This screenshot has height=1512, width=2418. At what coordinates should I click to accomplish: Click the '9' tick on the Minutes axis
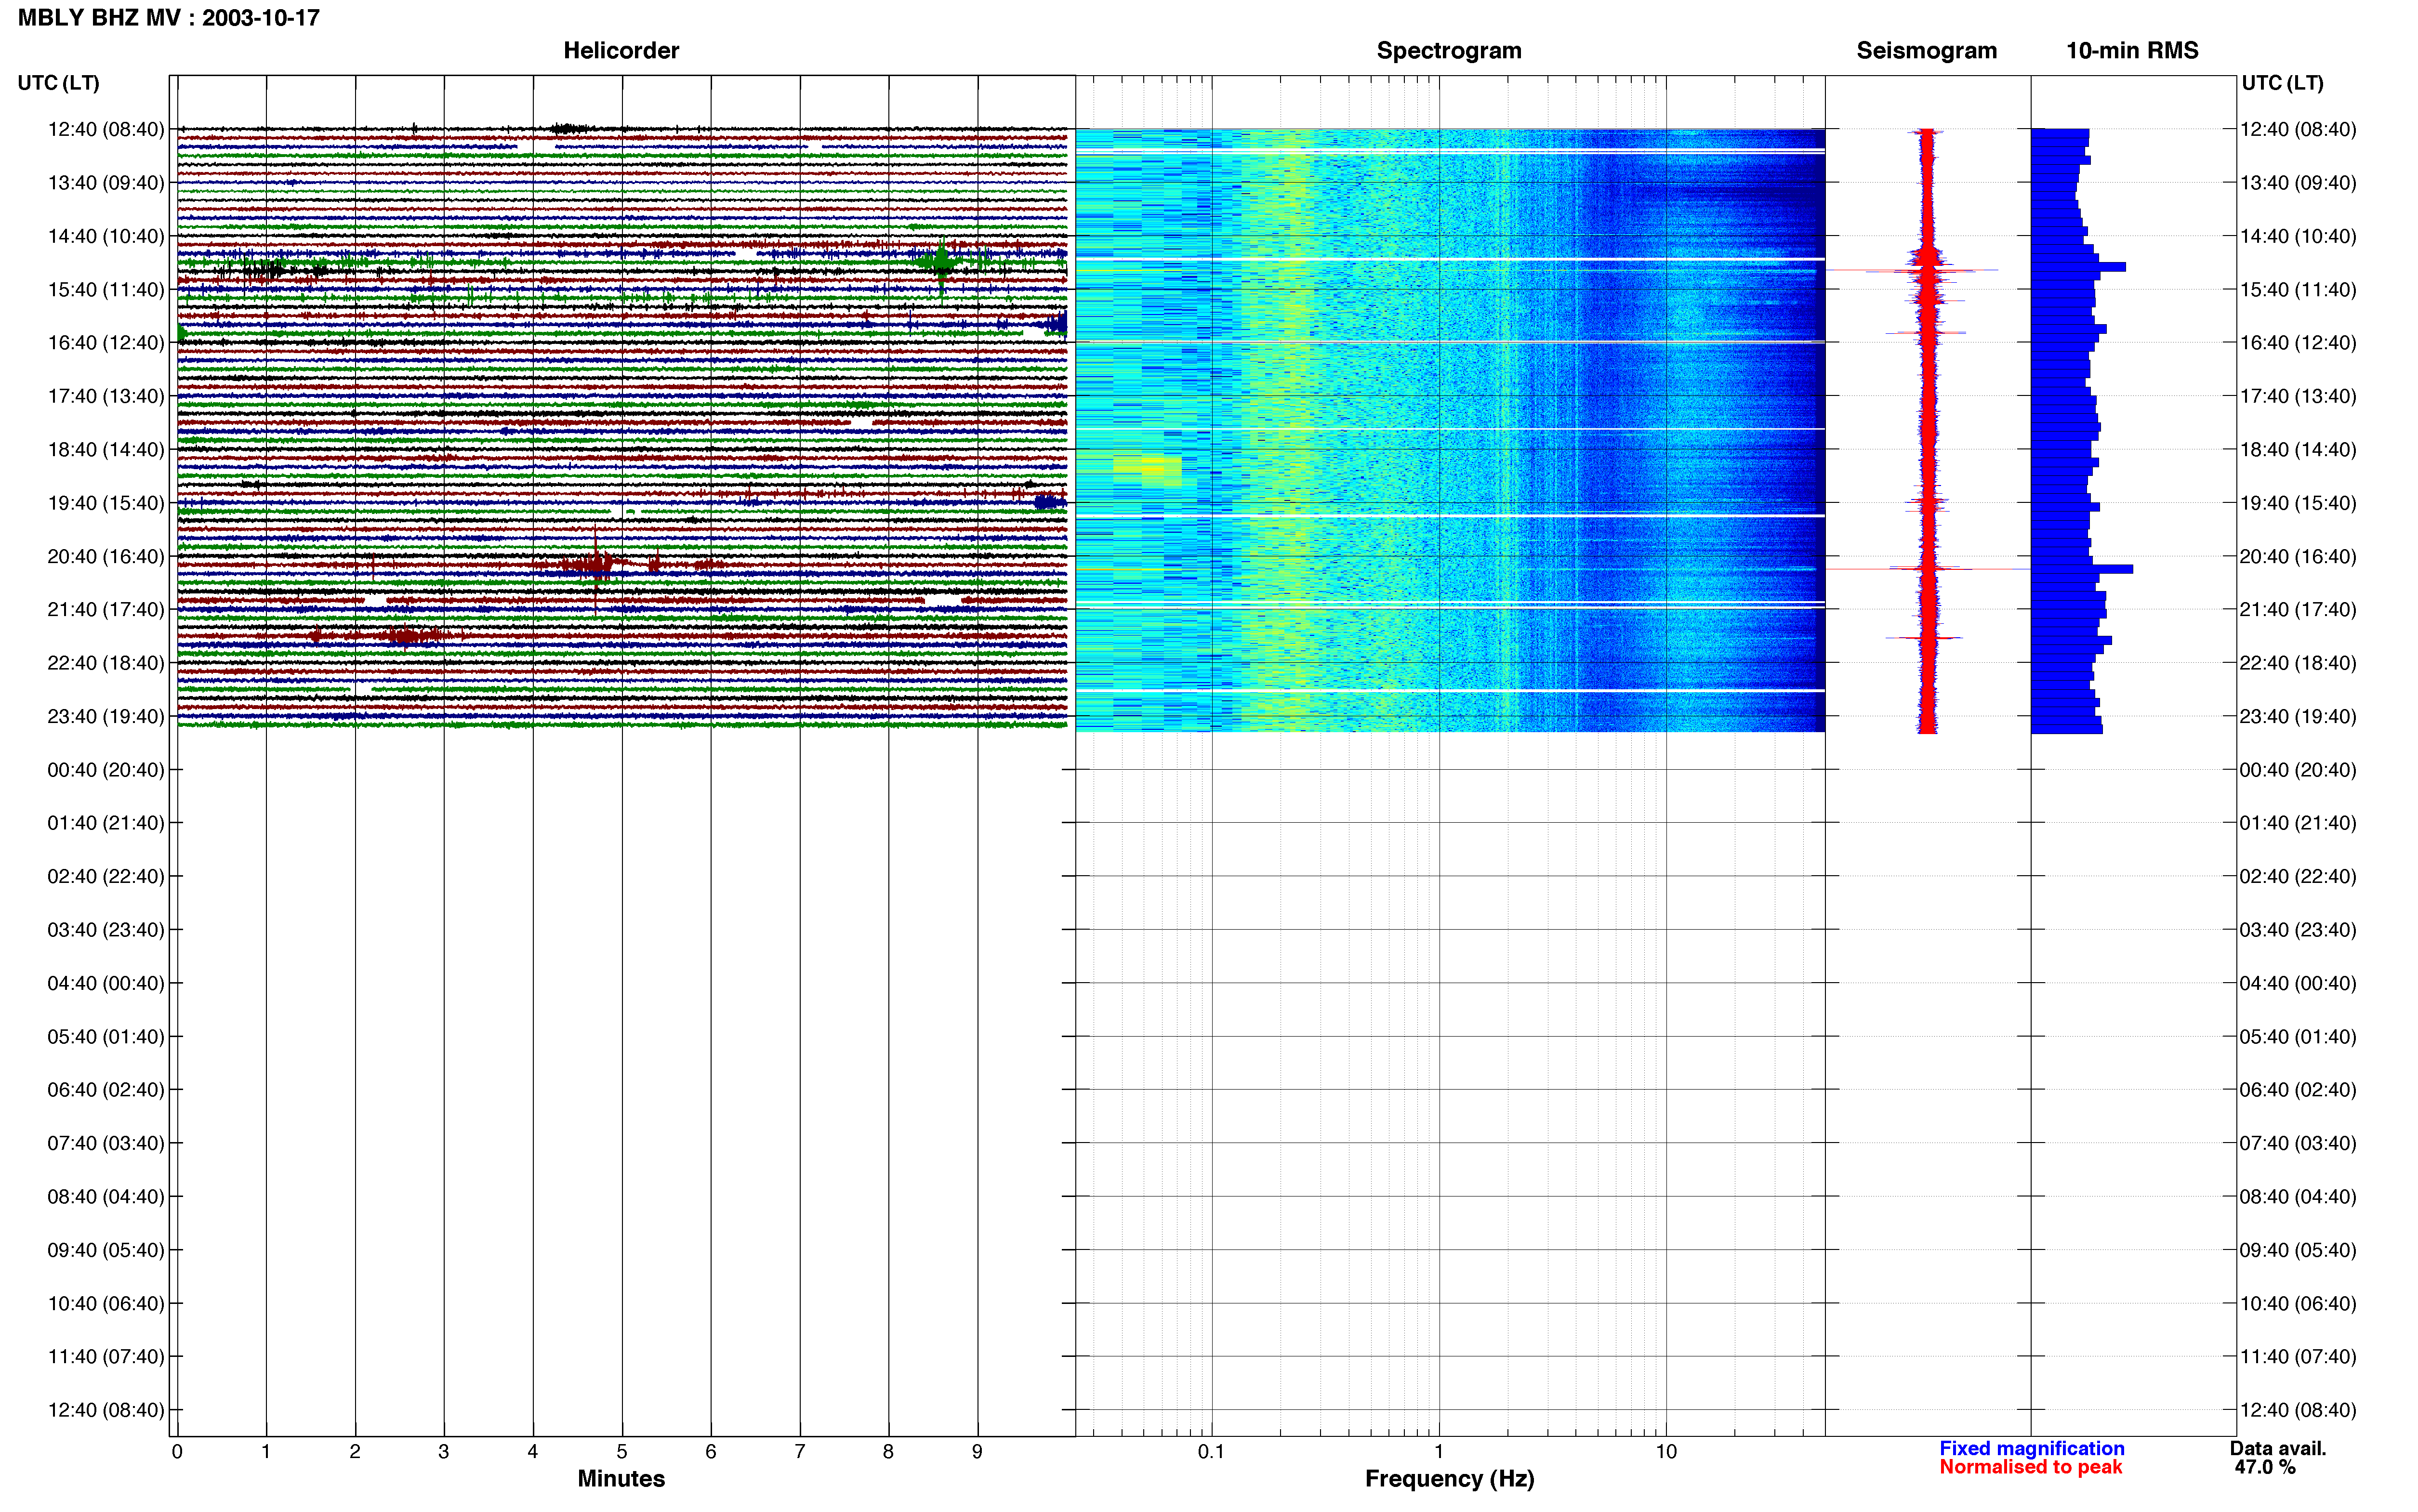coord(977,1452)
